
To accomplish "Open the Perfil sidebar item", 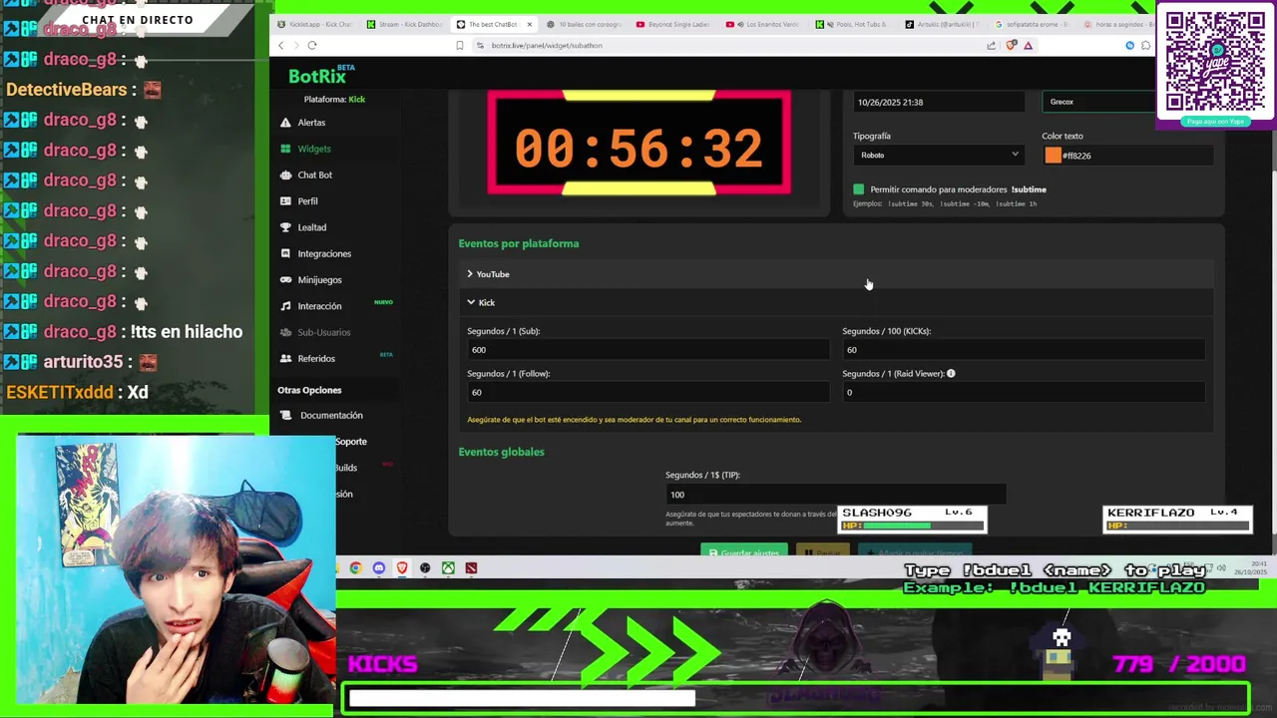I will pos(307,200).
